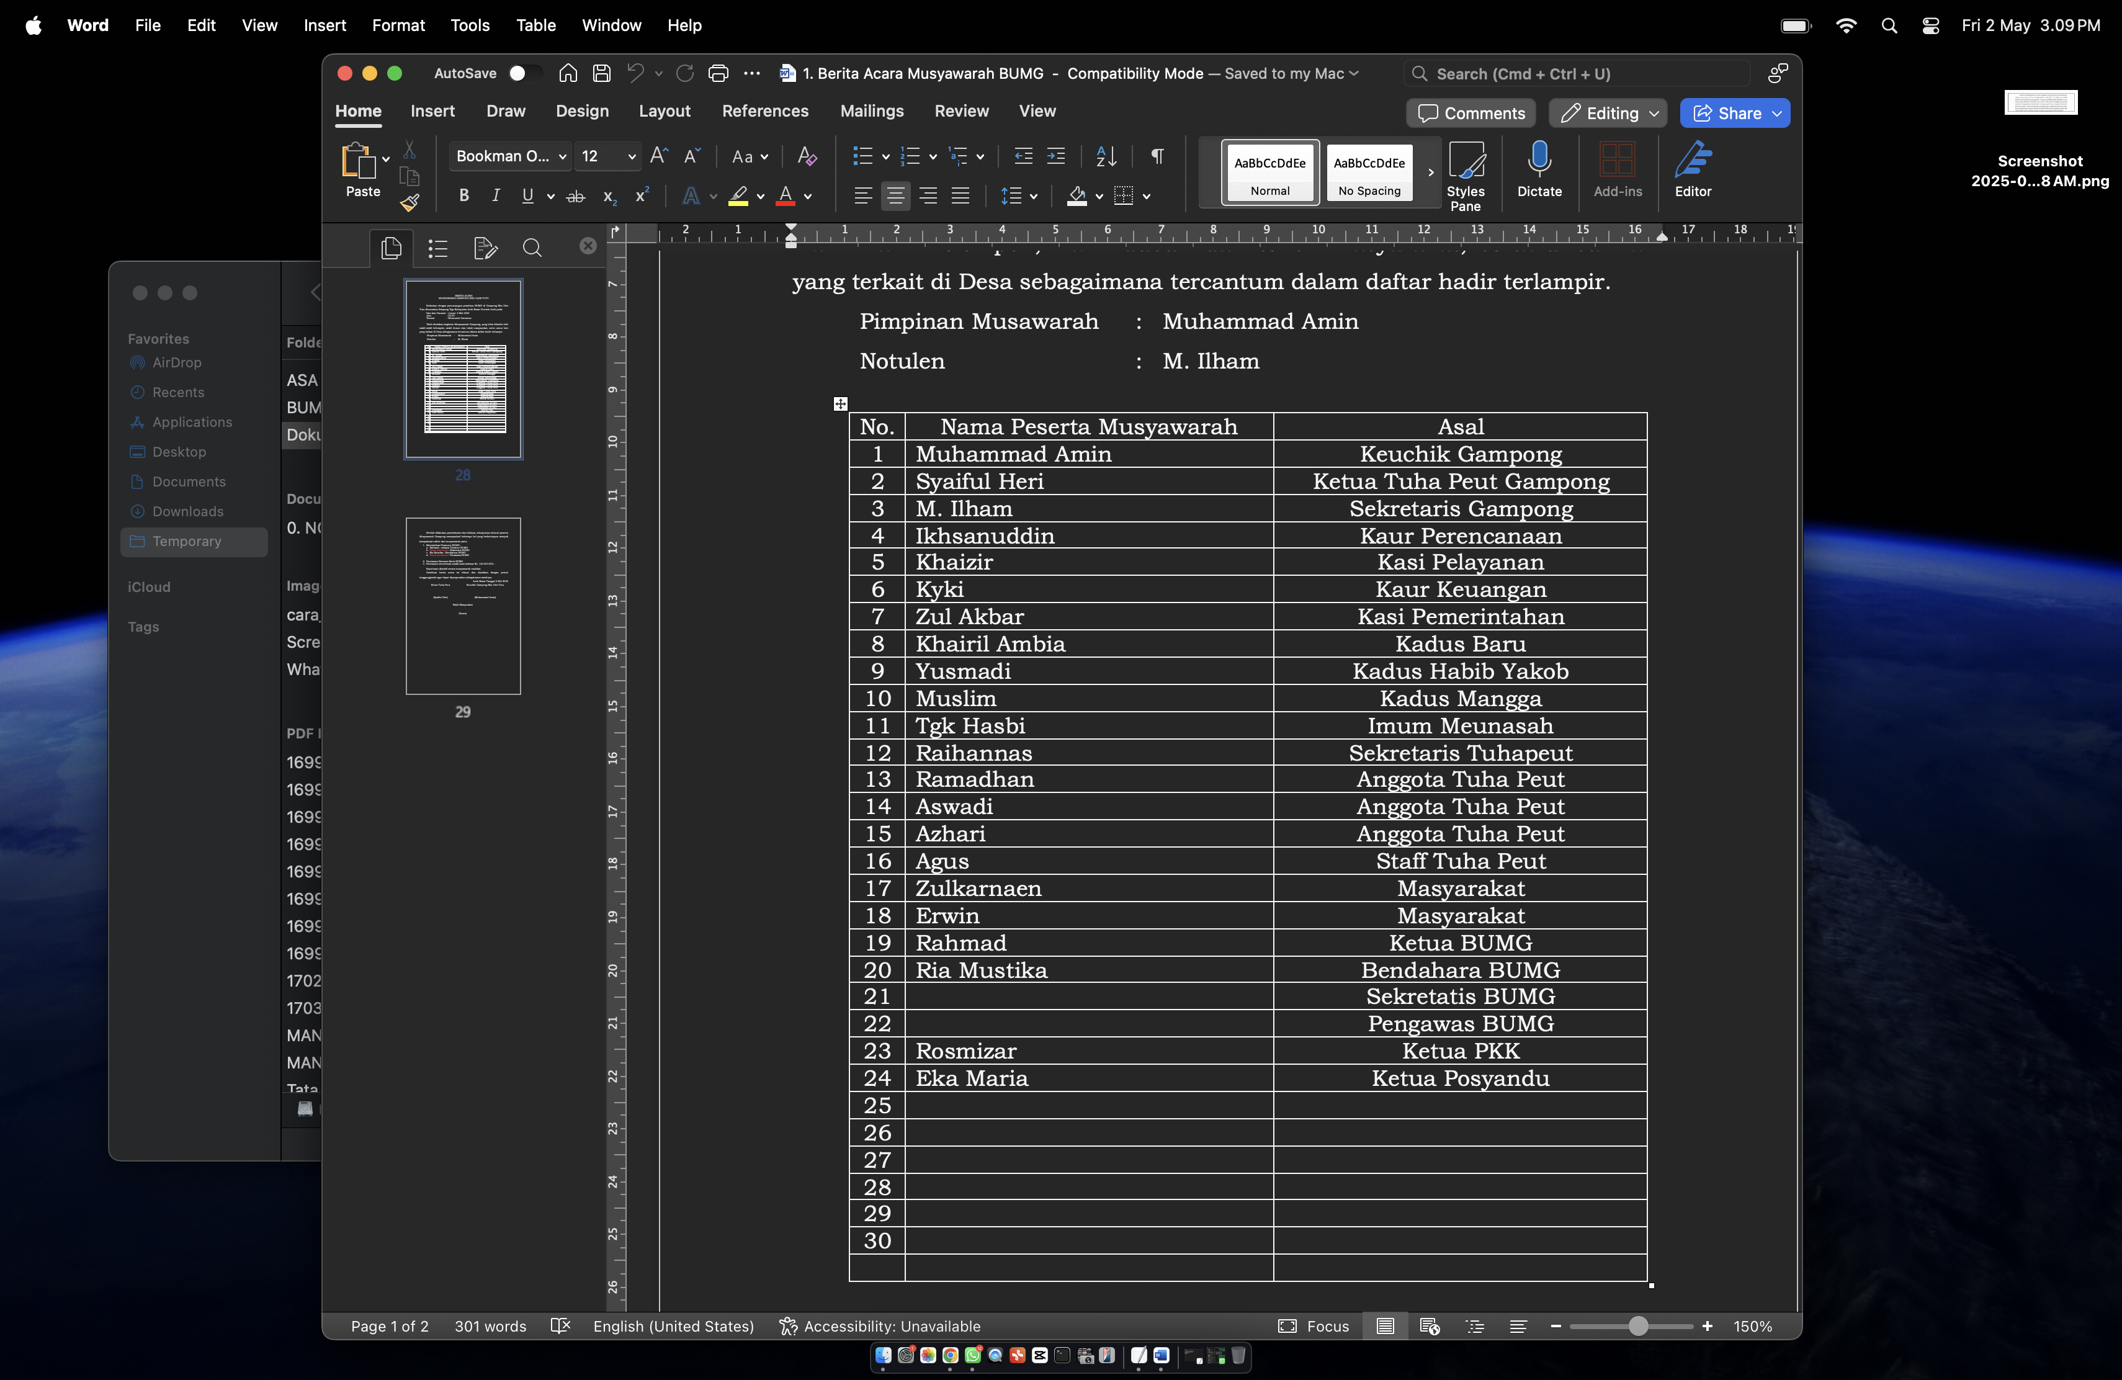Click the Sort A-Z icon

pos(1106,157)
